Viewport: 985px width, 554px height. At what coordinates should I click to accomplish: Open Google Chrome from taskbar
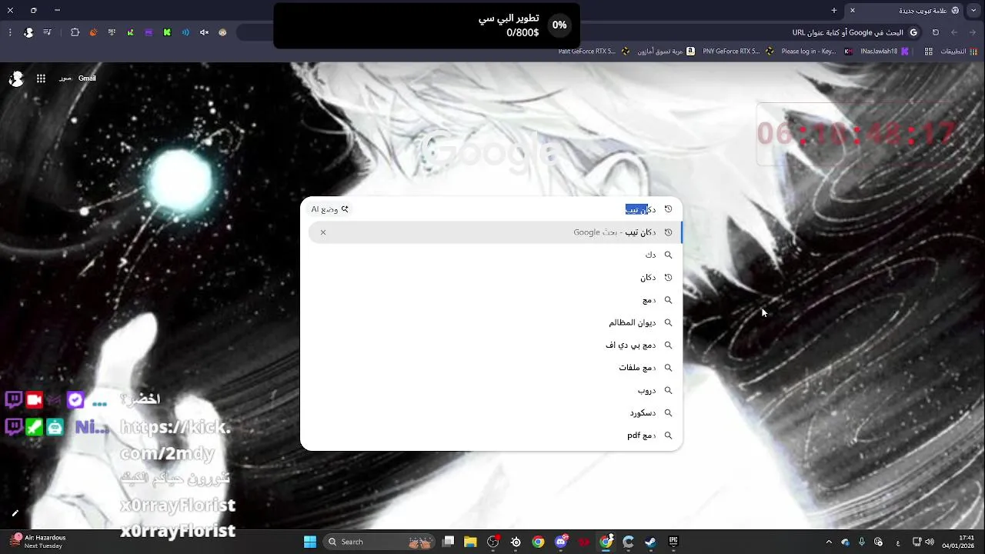tap(538, 542)
